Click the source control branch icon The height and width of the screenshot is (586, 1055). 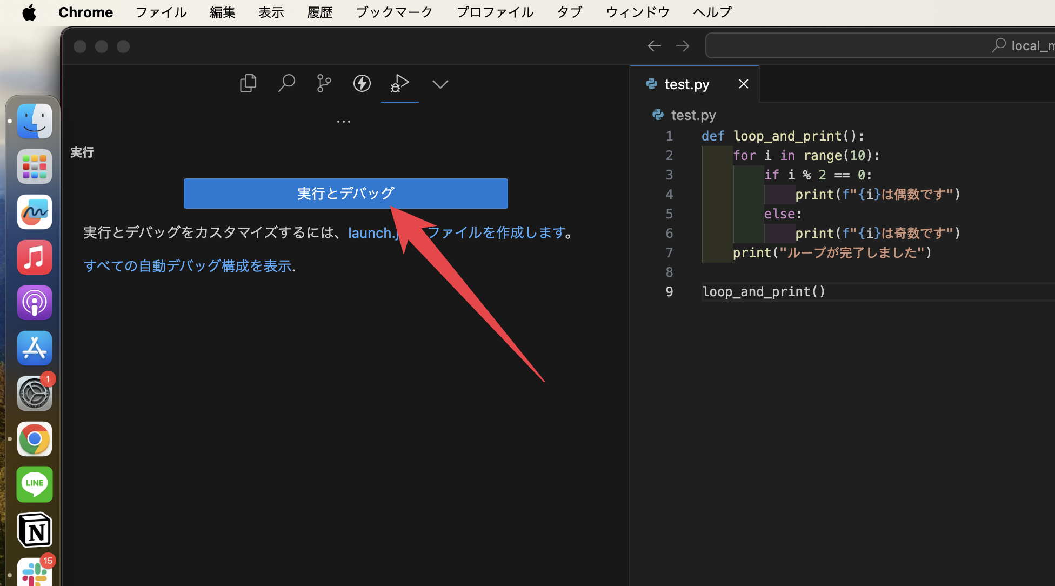(x=324, y=83)
